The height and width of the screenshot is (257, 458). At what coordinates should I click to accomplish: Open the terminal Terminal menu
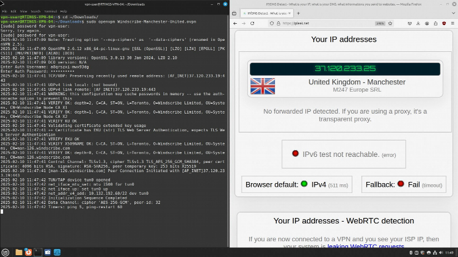point(51,12)
